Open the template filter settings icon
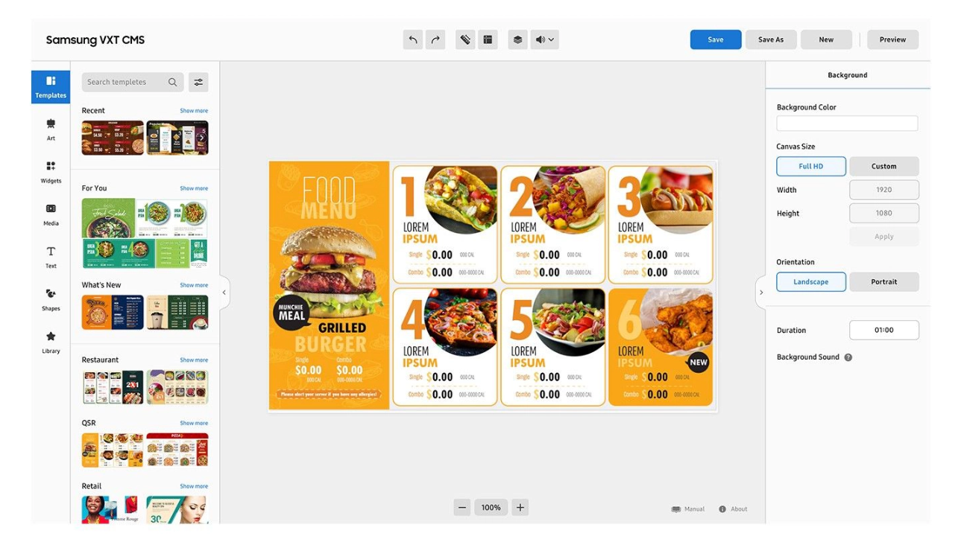 tap(198, 82)
